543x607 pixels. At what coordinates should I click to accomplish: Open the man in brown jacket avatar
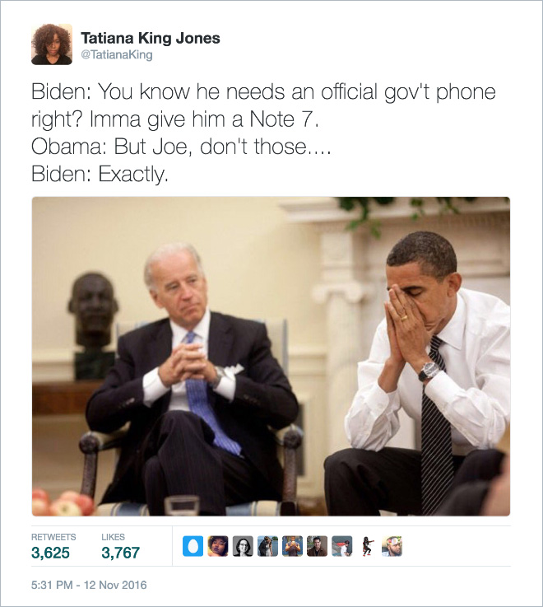coord(317,546)
